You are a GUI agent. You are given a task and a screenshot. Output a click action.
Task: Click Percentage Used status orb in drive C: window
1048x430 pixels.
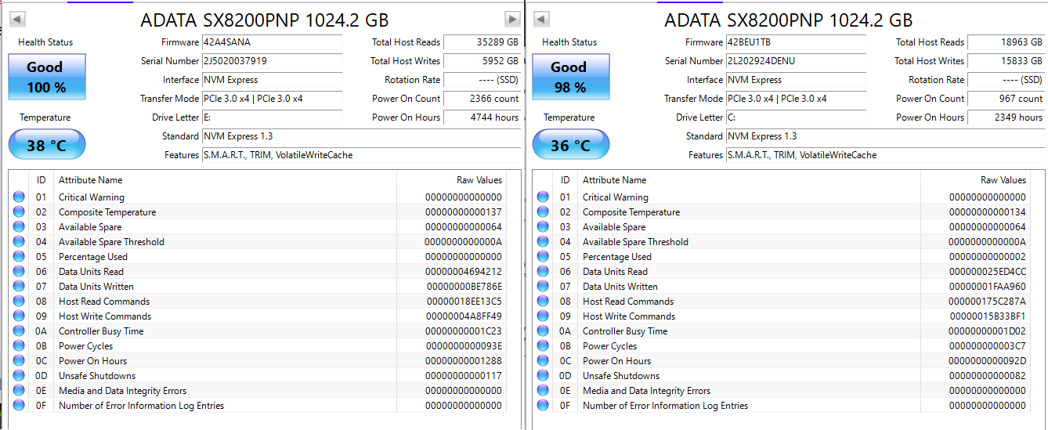coord(543,257)
